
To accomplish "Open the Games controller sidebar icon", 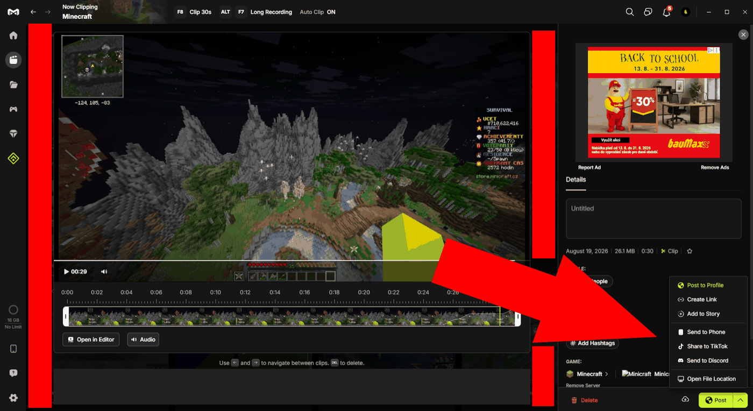I will 13,109.
